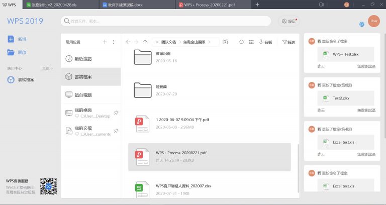Open the 經銷商 folder
This screenshot has width=386, height=205.
pos(210,90)
